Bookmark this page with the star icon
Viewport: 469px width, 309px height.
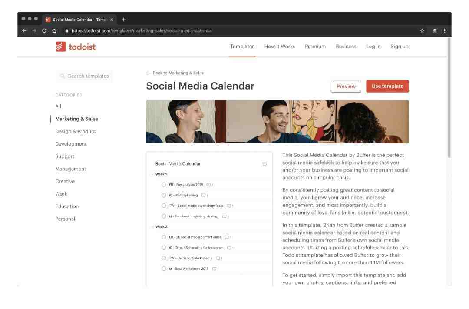point(422,30)
